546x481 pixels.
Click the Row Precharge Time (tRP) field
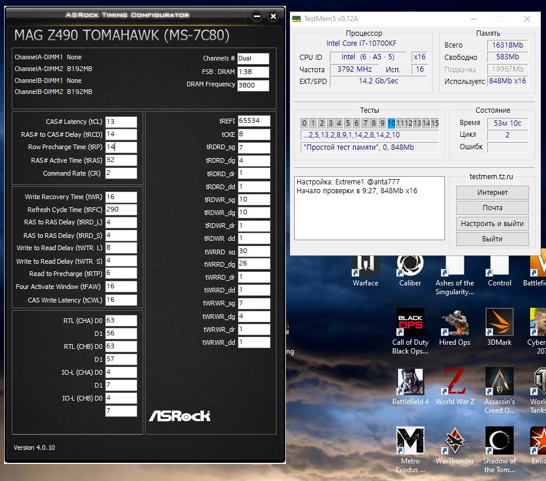[121, 147]
